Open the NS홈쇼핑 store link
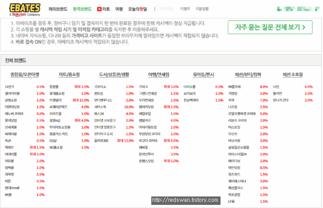 click(x=56, y=147)
